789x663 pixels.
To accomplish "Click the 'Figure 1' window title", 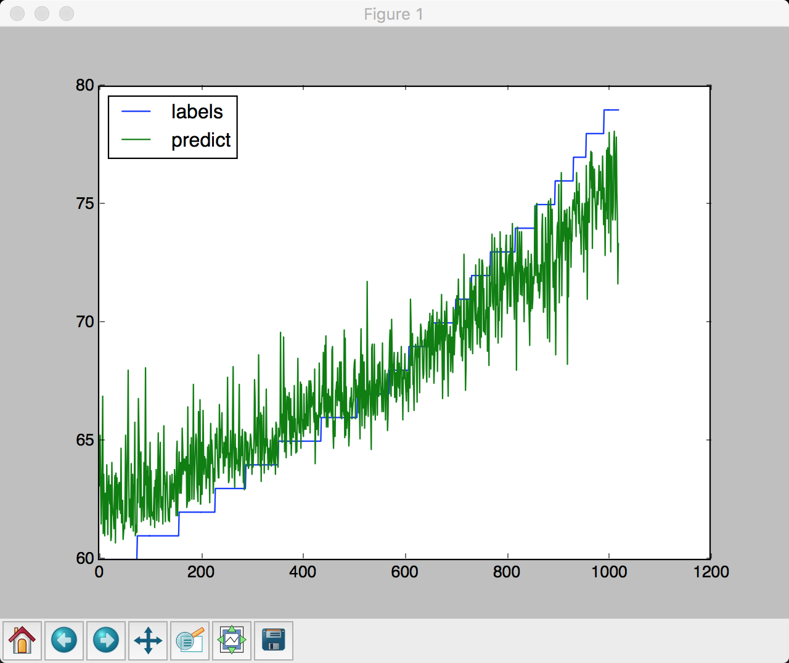I will tap(393, 14).
